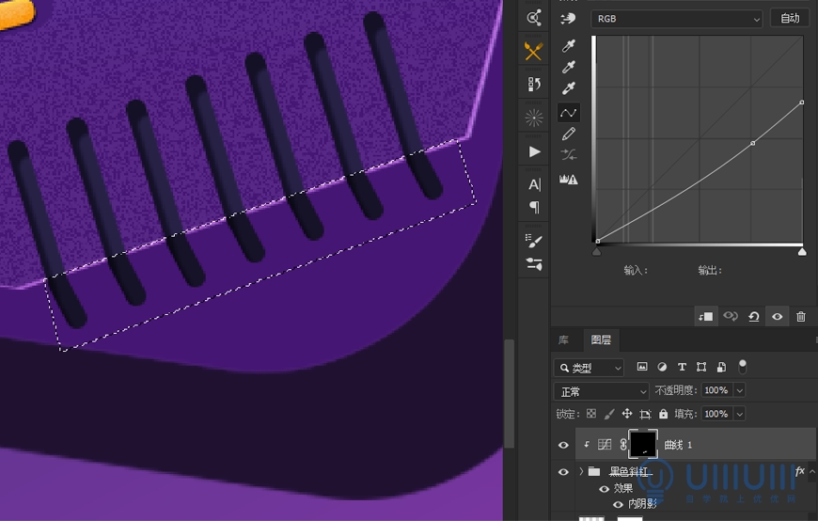Click the 自动 auto button
The image size is (818, 521).
tap(790, 19)
